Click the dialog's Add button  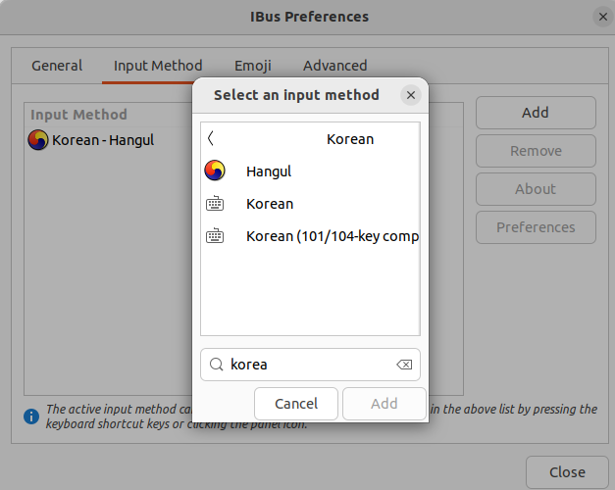384,404
